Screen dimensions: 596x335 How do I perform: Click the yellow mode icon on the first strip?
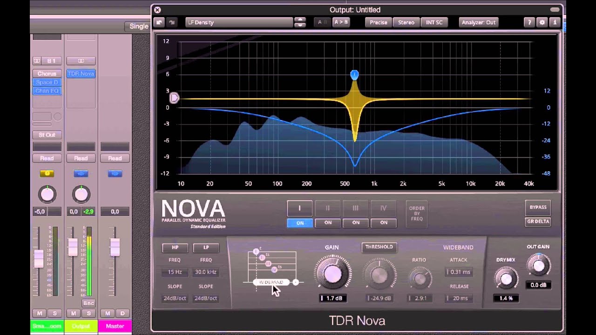pyautogui.click(x=47, y=174)
